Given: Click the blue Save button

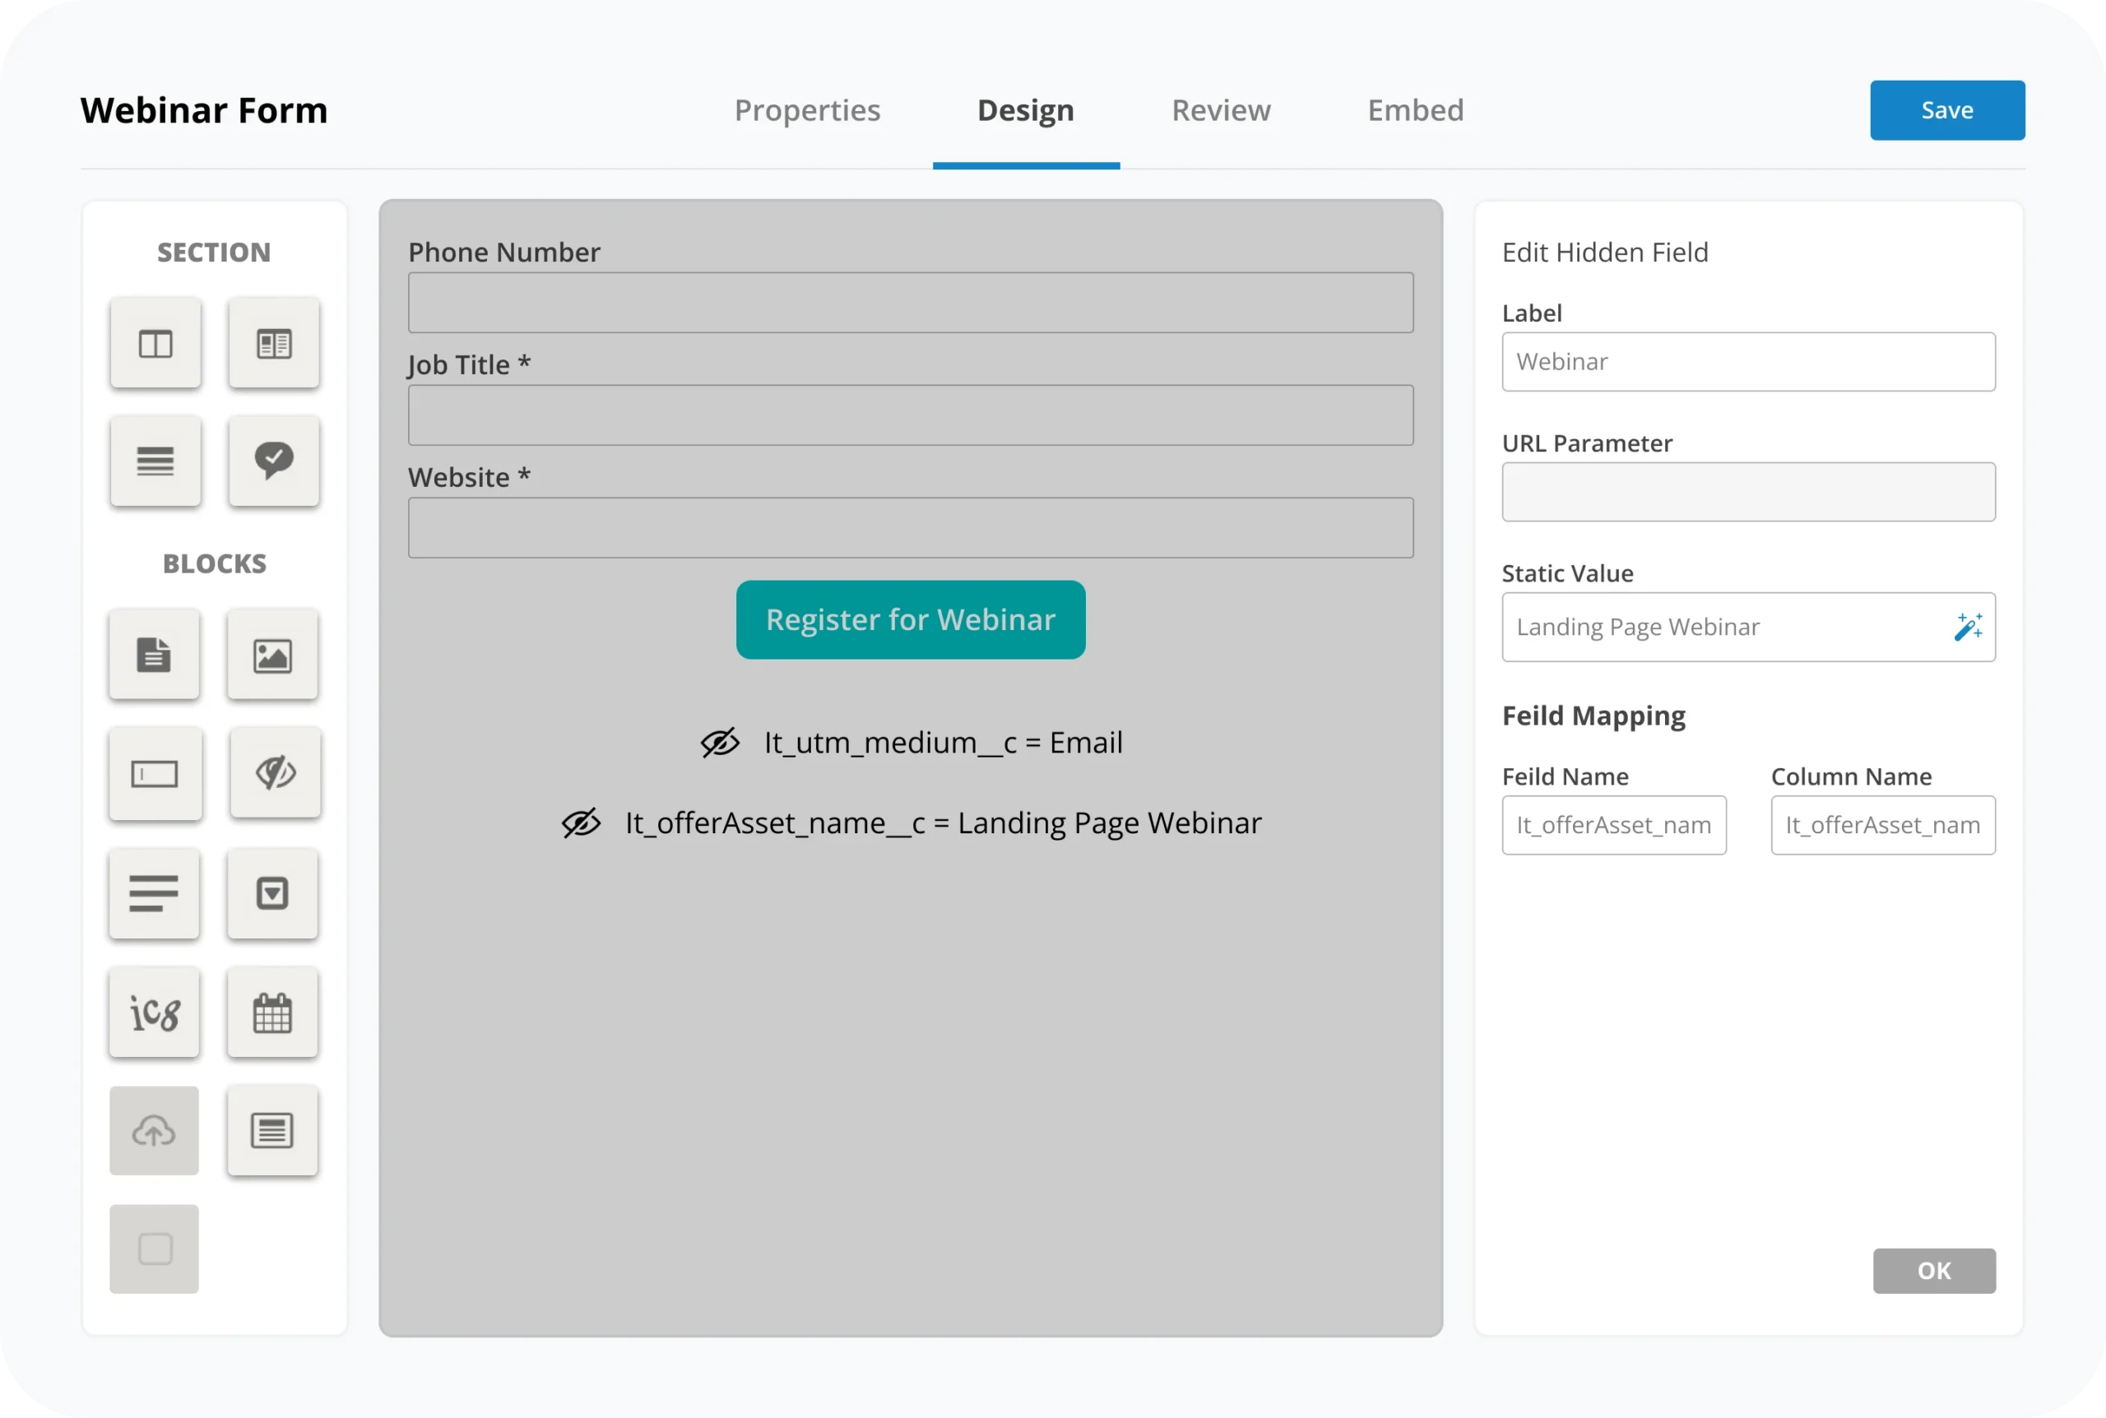Looking at the screenshot, I should (x=1947, y=110).
